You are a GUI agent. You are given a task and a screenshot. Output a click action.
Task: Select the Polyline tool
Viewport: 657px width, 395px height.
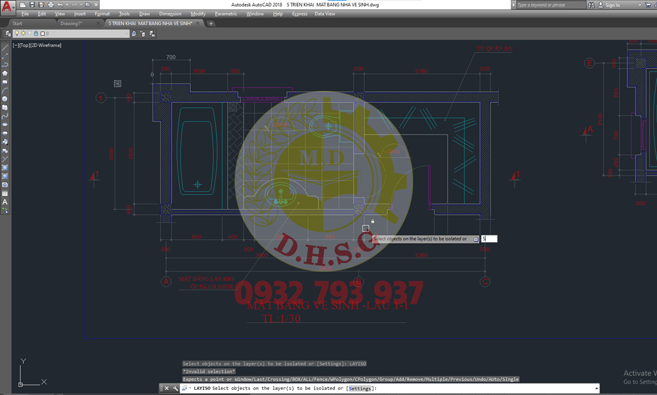(x=5, y=64)
